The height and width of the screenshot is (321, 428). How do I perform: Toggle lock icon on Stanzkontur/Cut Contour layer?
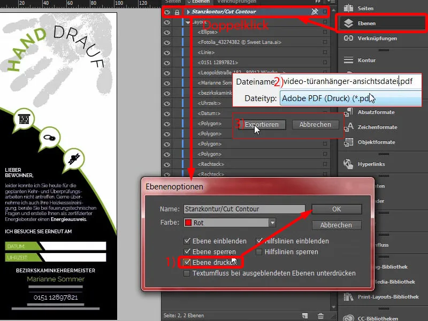(177, 12)
